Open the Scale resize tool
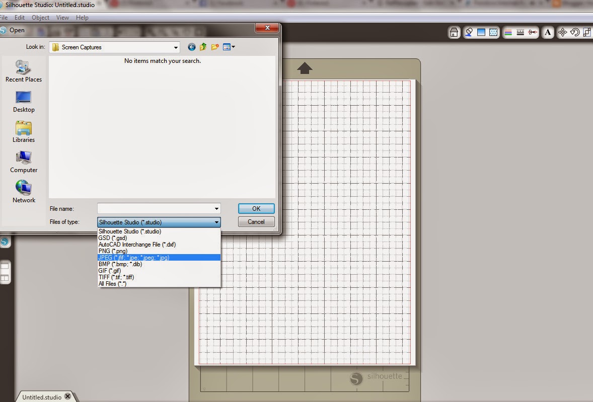The height and width of the screenshot is (402, 593). click(587, 33)
